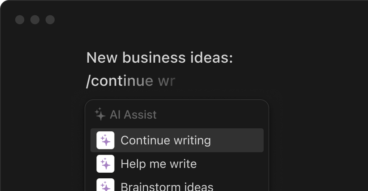The height and width of the screenshot is (191, 368).
Task: Click the sparkle icon beside Brainstorm ideas
Action: pos(105,186)
